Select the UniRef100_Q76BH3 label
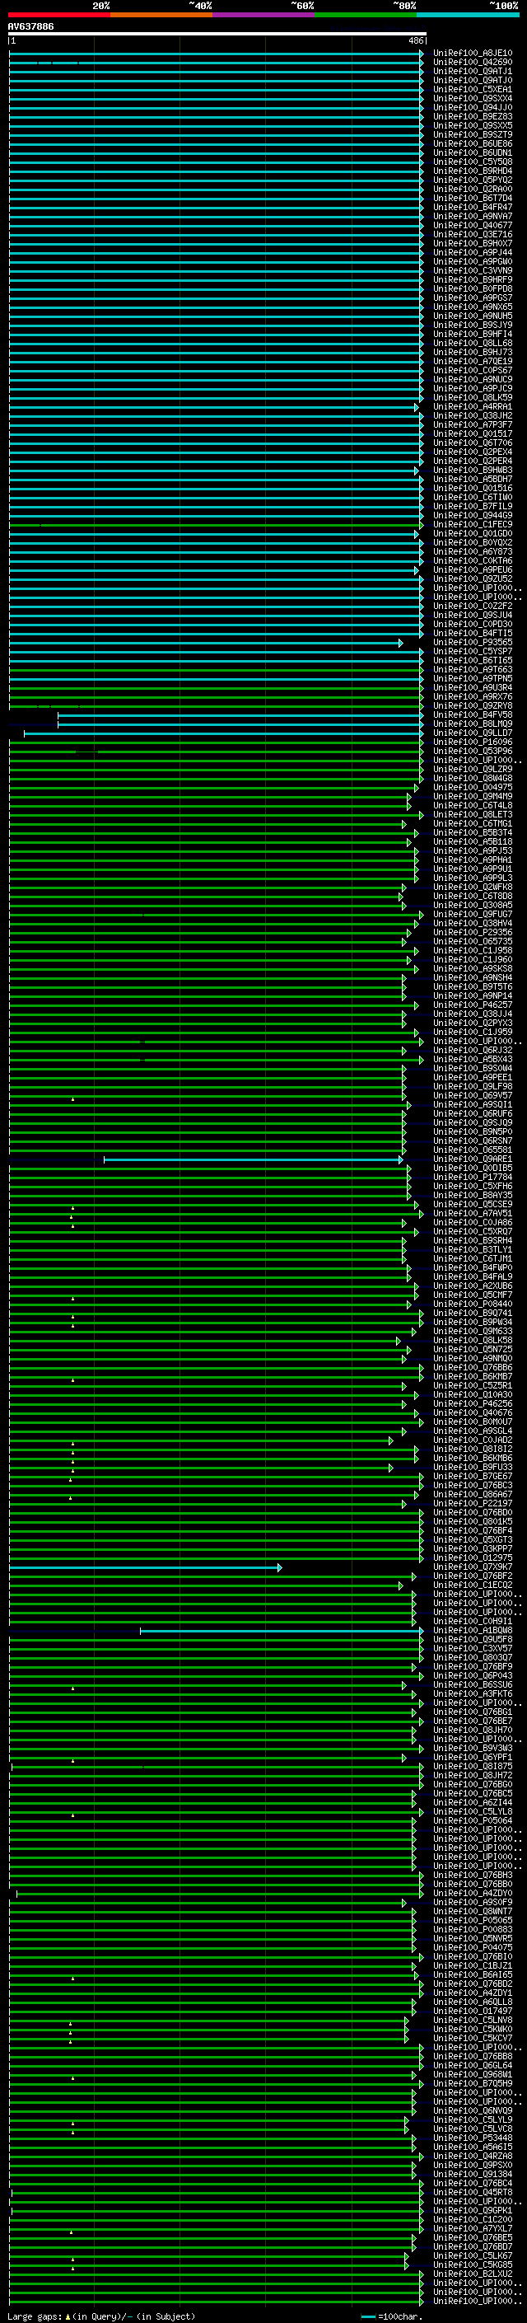527x2323 pixels. (x=473, y=1876)
